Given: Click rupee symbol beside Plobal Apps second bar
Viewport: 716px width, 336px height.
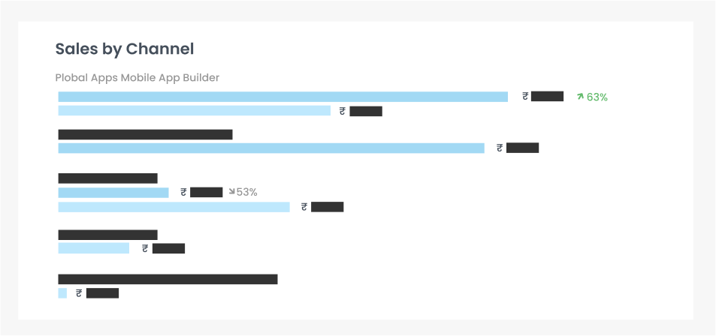Looking at the screenshot, I should coord(343,111).
